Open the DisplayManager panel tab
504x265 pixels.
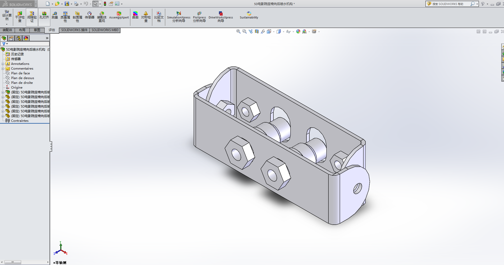tap(26, 38)
